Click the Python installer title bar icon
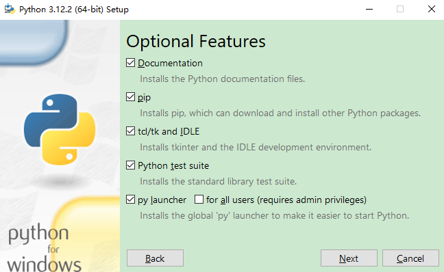Viewport: 444px width, 272px height. pos(10,9)
